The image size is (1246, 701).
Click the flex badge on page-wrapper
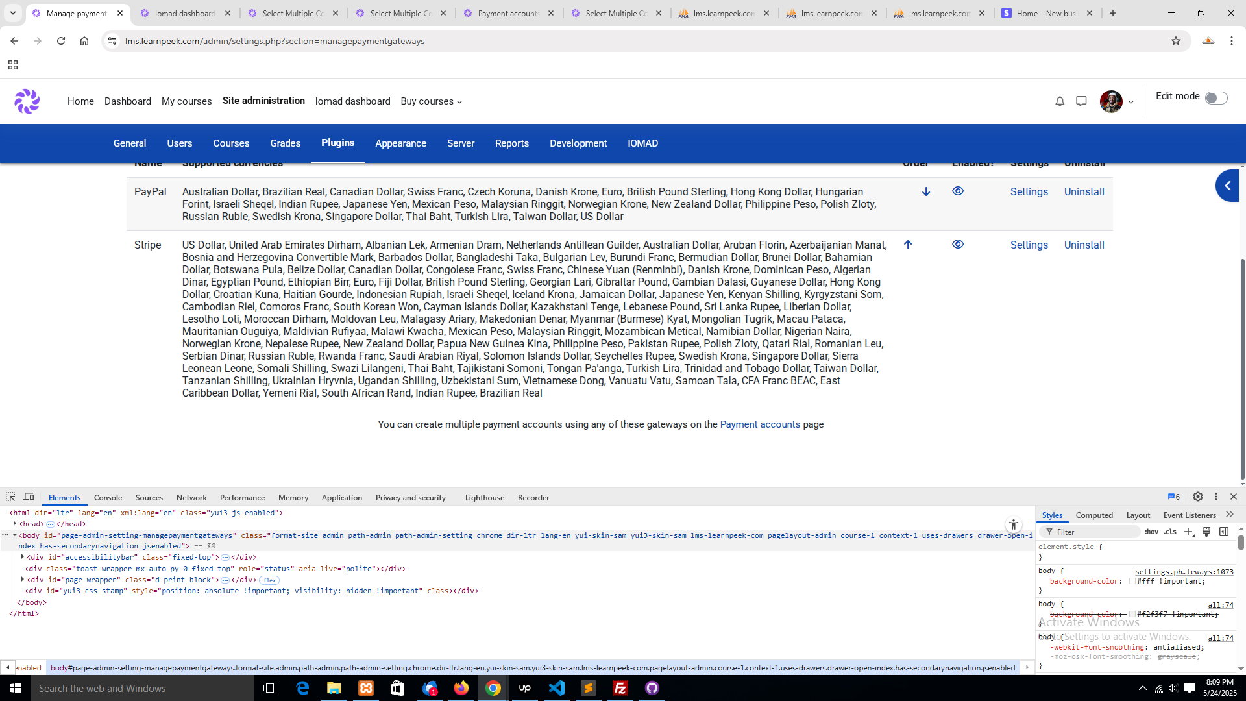(269, 580)
